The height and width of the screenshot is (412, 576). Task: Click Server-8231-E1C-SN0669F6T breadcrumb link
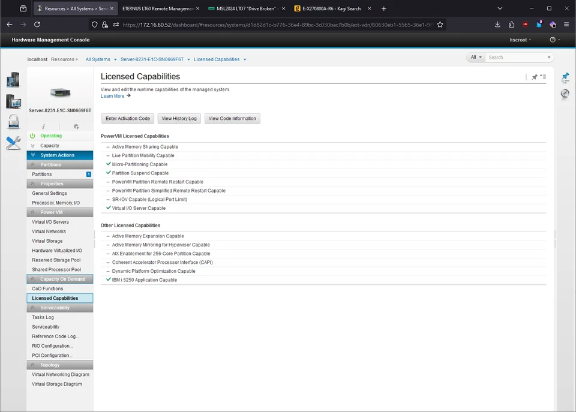pyautogui.click(x=152, y=59)
